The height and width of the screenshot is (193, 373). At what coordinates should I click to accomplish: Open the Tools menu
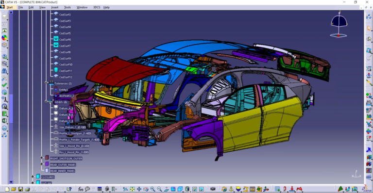coord(68,7)
